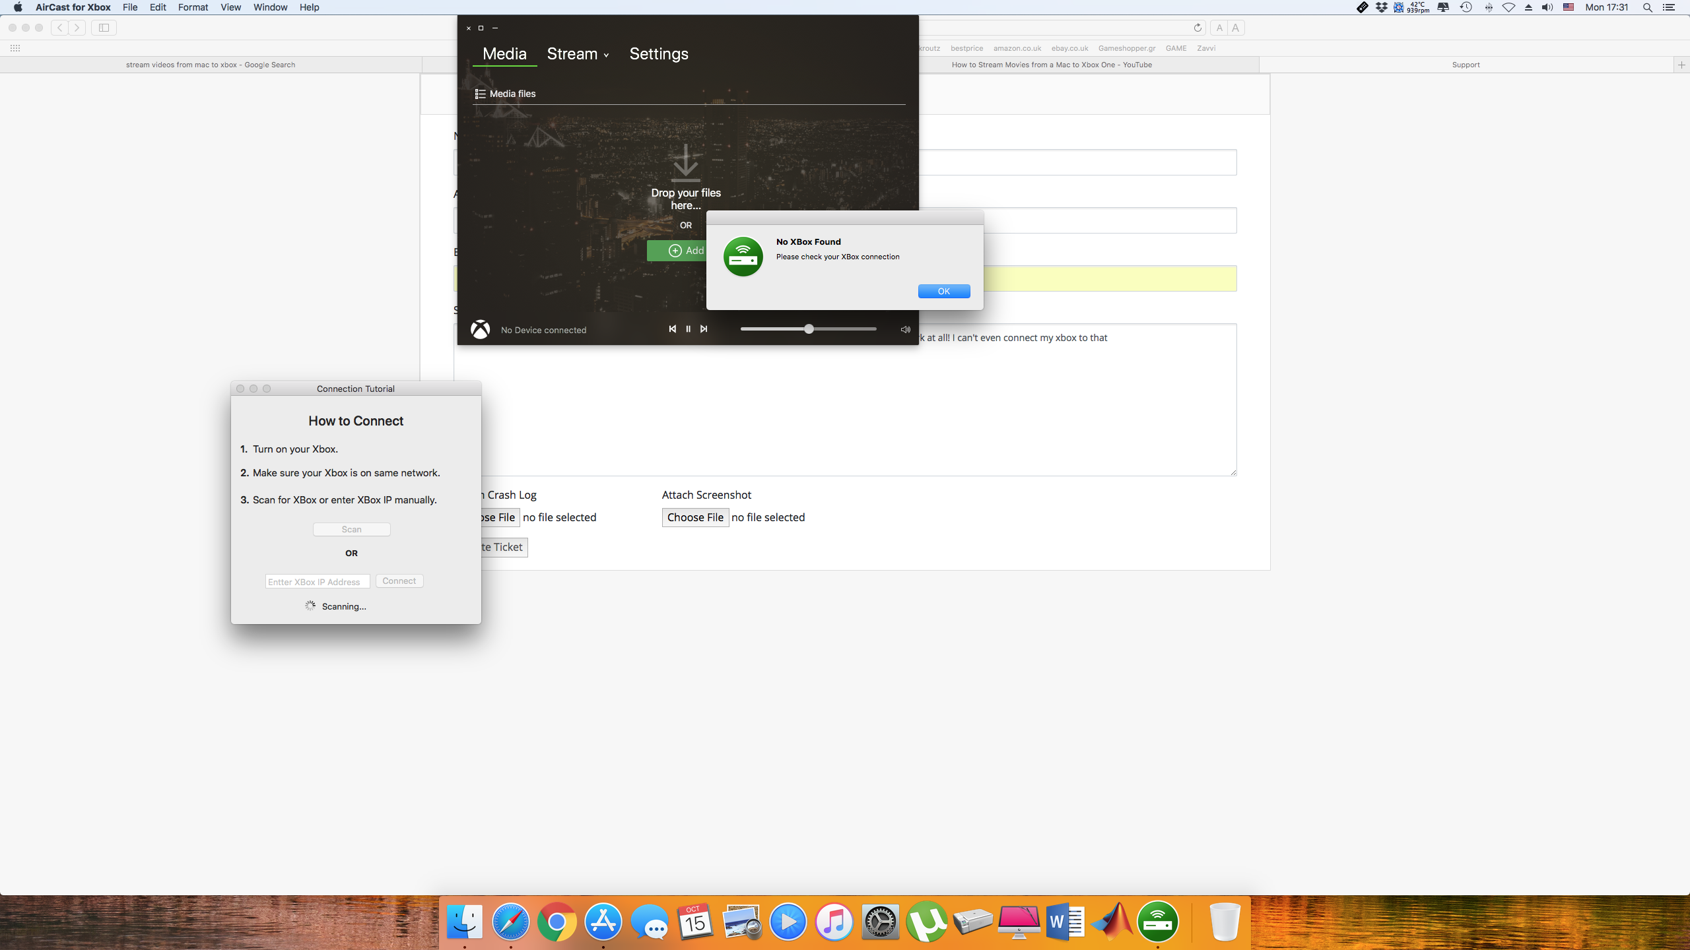Screen dimensions: 1690x950
Task: Click the AirCast volume slider knob
Action: click(809, 329)
